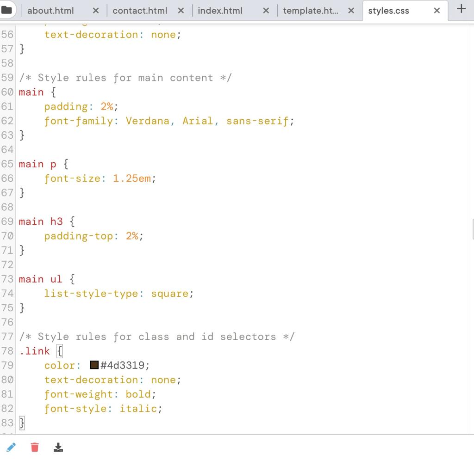Close the contact.html tab

(x=181, y=10)
